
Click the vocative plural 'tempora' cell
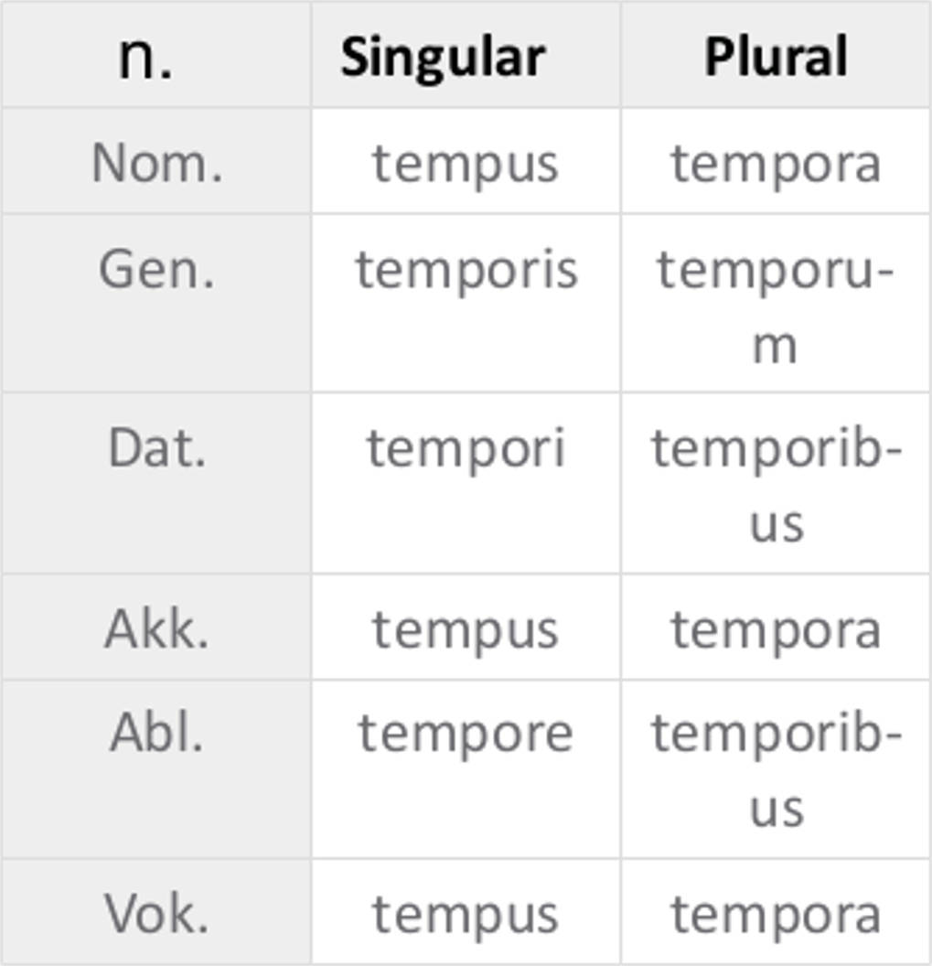[776, 913]
